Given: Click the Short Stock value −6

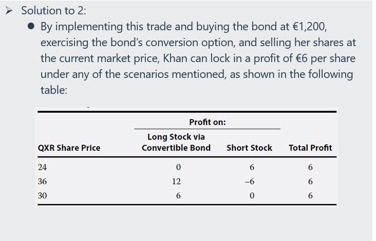Looking at the screenshot, I should point(249,181).
